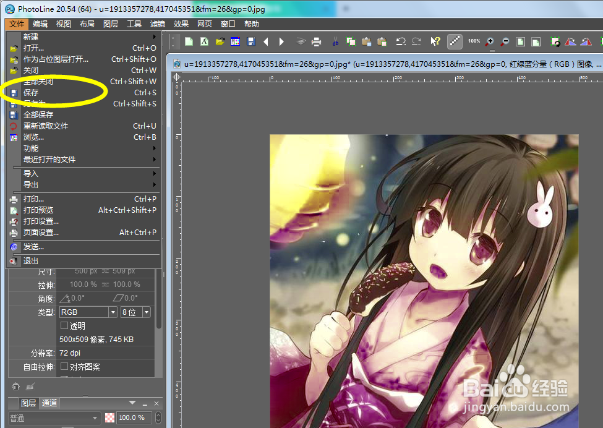The height and width of the screenshot is (428, 603).
Task: Select 作为占位图层打开... menu entry
Action: point(83,59)
